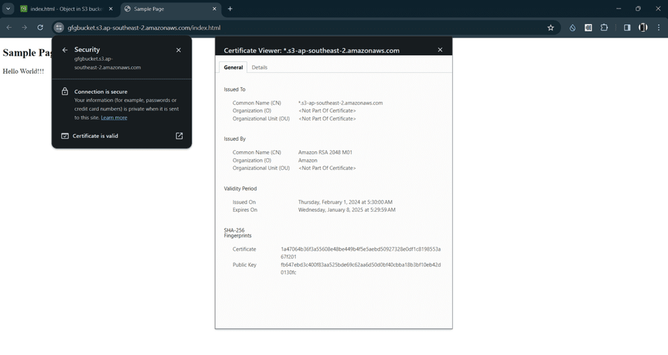668x355 pixels.
Task: Close the Certificate Viewer dialog
Action: (x=440, y=50)
